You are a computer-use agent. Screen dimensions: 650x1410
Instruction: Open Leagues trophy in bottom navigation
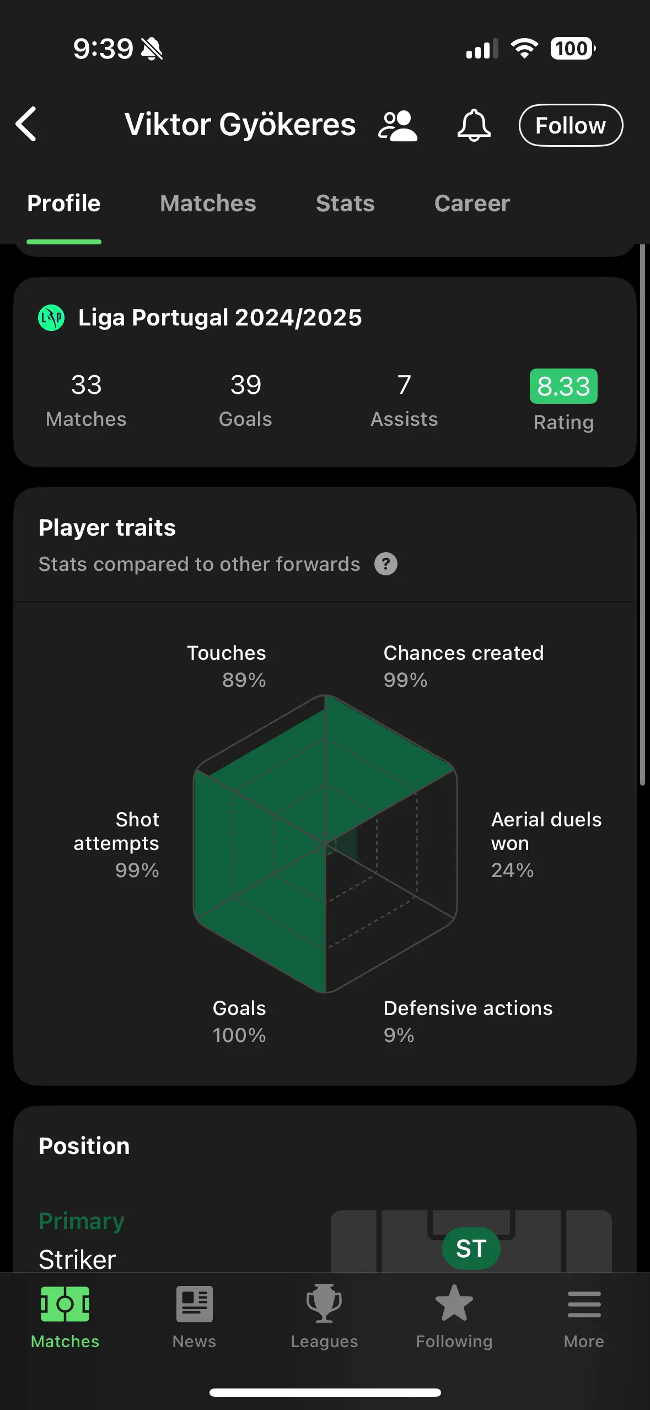click(x=324, y=1318)
